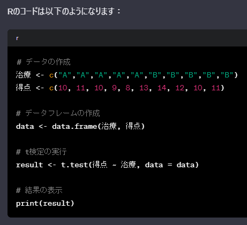Click the comment '# 結果の表示'
This screenshot has width=247, height=225.
(x=39, y=190)
